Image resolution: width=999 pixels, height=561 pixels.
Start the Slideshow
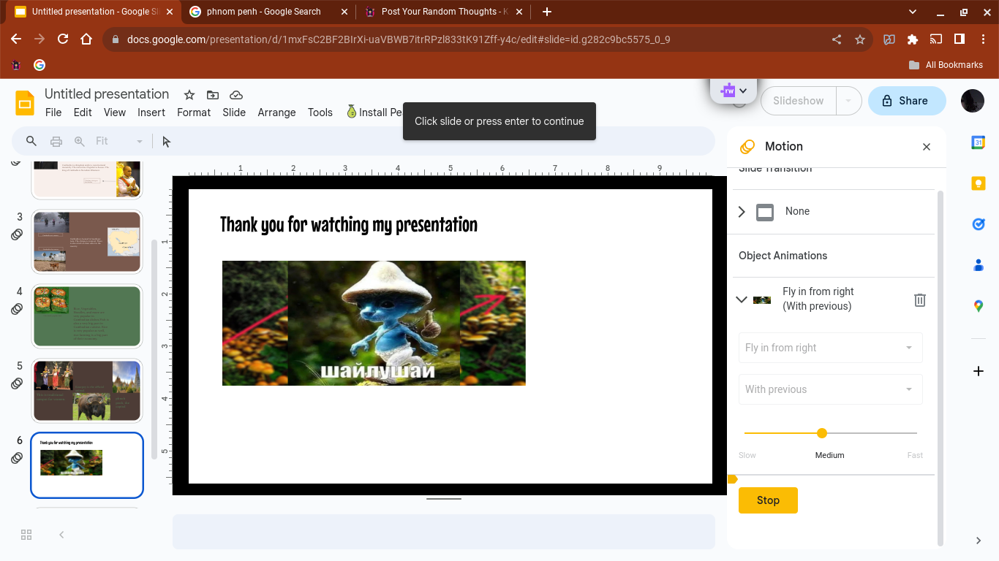[x=799, y=101]
